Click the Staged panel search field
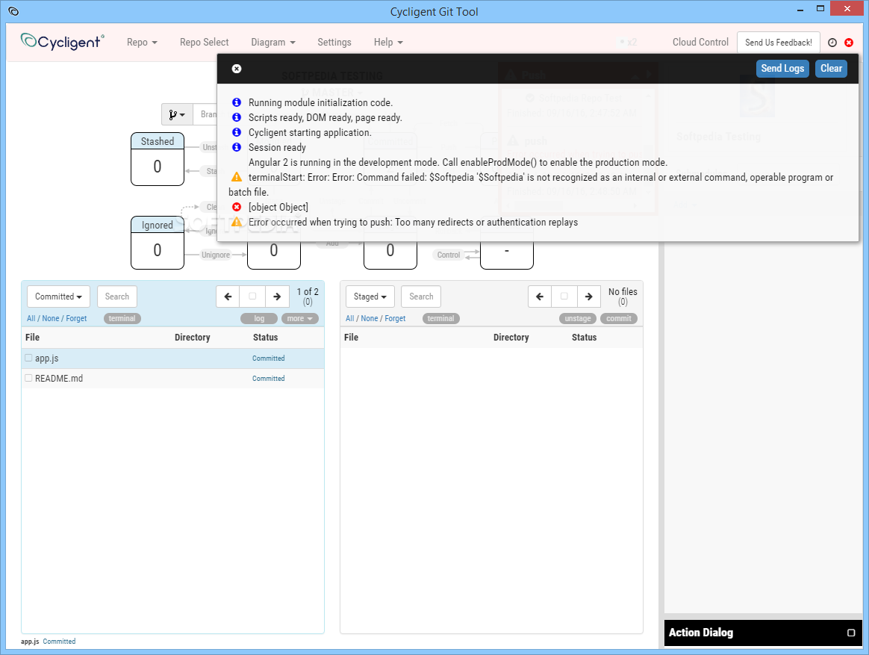 [421, 297]
